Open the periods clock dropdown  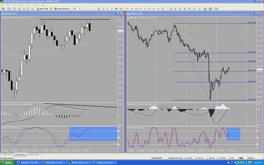click(210, 9)
